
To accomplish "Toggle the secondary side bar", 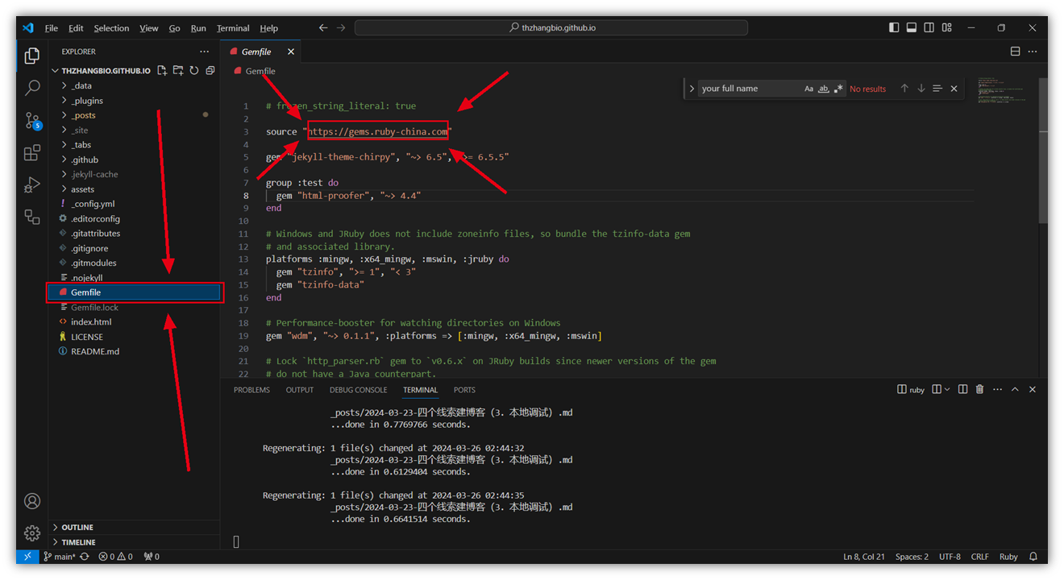I will tap(929, 27).
